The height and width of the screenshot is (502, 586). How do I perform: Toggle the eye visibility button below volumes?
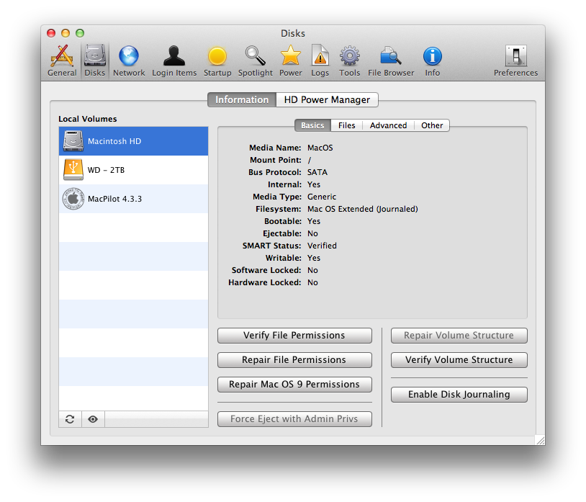[x=93, y=419]
